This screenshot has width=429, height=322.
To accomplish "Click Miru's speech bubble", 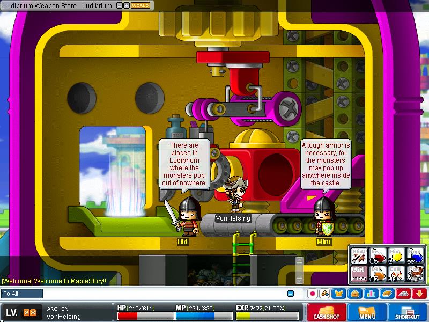I will point(326,164).
